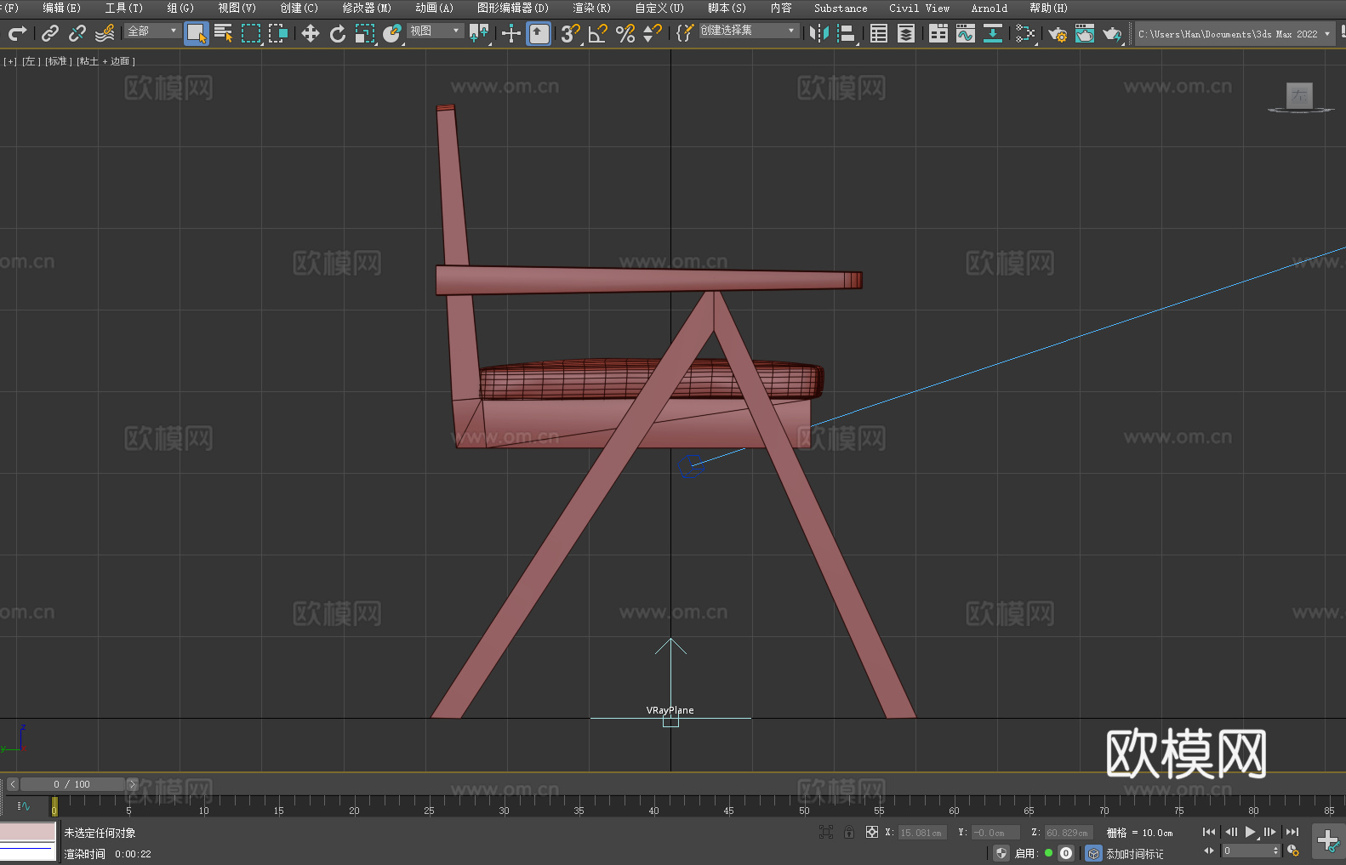Open the Schematic View icon
Image resolution: width=1346 pixels, height=865 pixels.
pos(1025,33)
